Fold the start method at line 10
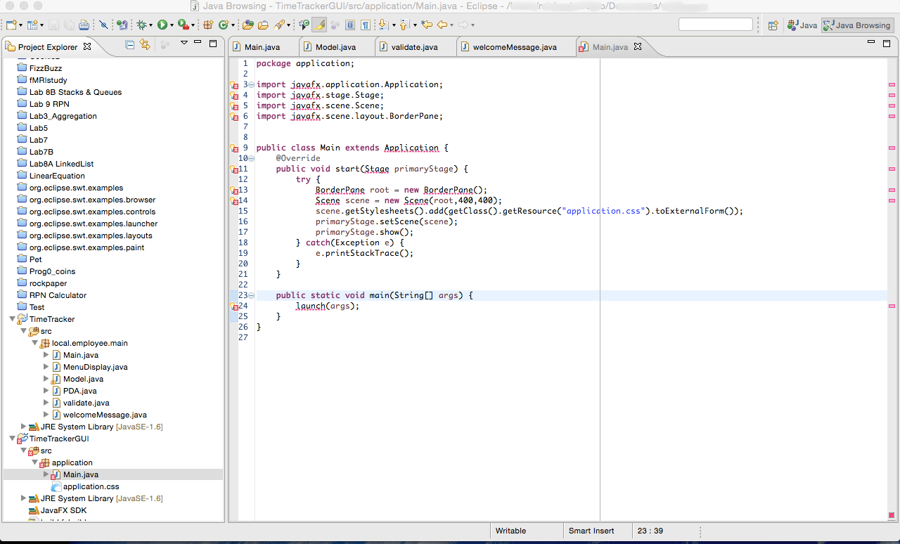The height and width of the screenshot is (544, 900). (x=251, y=158)
